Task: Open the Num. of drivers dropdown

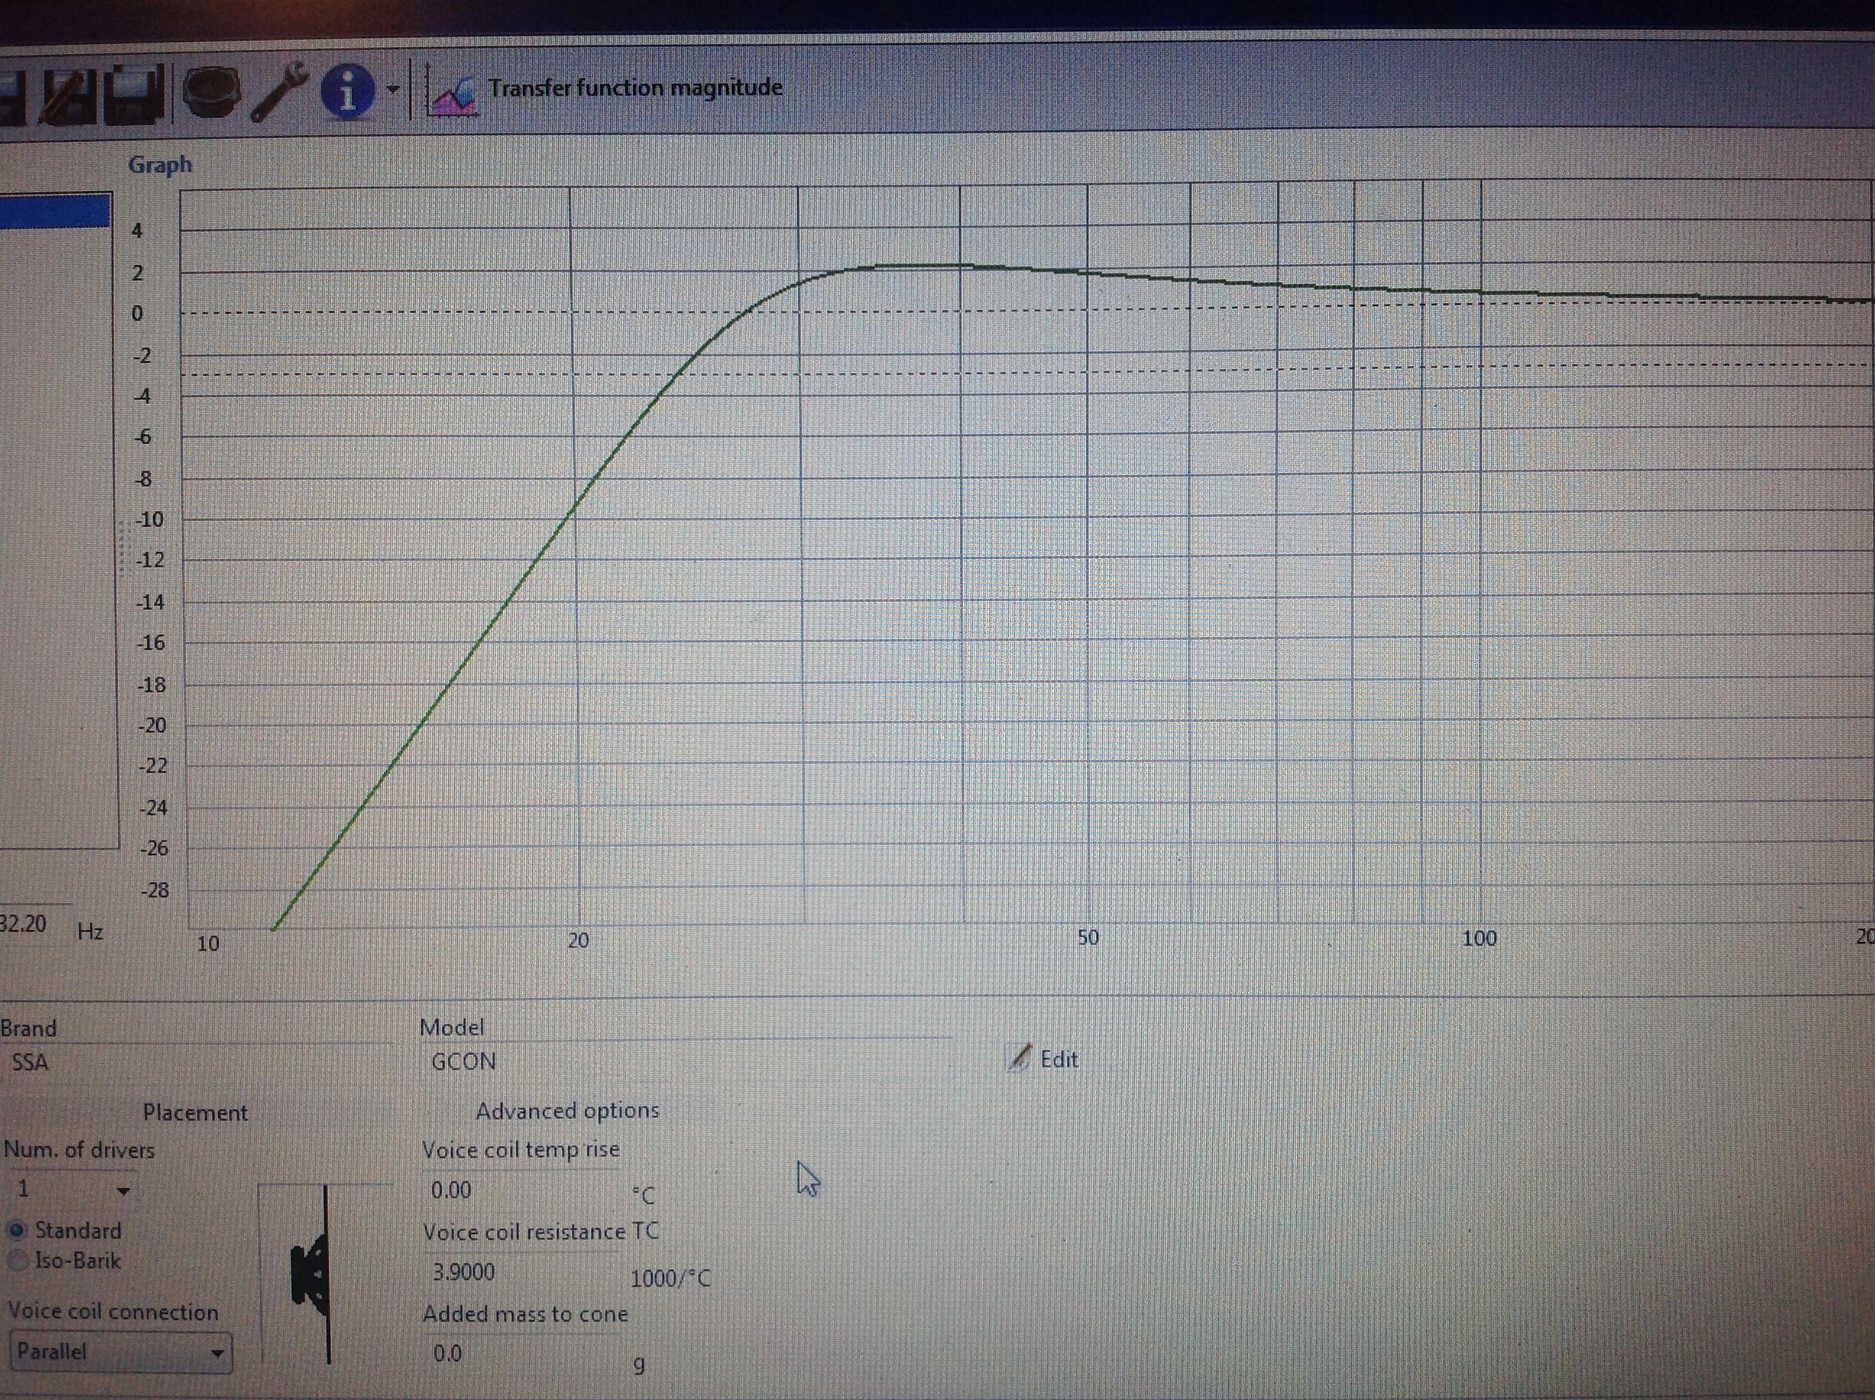Action: pyautogui.click(x=71, y=1190)
